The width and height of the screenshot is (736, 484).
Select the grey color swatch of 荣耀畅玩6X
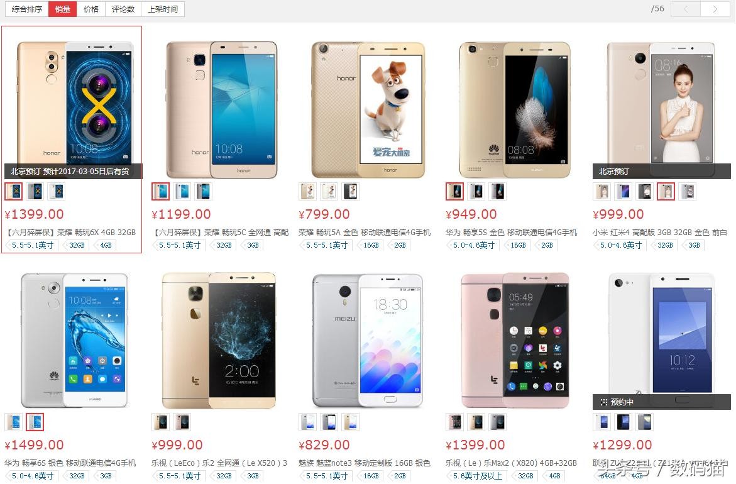(x=35, y=191)
